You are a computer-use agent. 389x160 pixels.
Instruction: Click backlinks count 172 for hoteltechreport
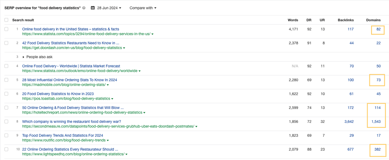click(350, 108)
